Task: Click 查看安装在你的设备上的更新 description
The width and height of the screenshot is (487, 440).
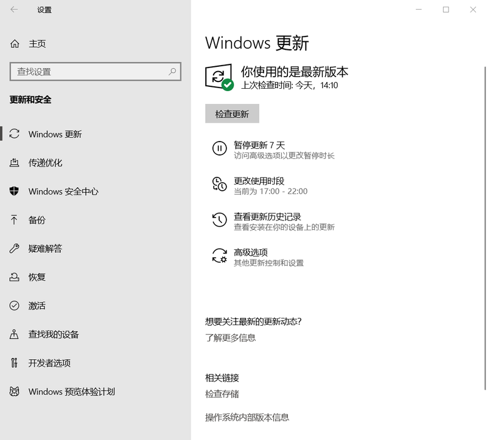Action: [284, 227]
